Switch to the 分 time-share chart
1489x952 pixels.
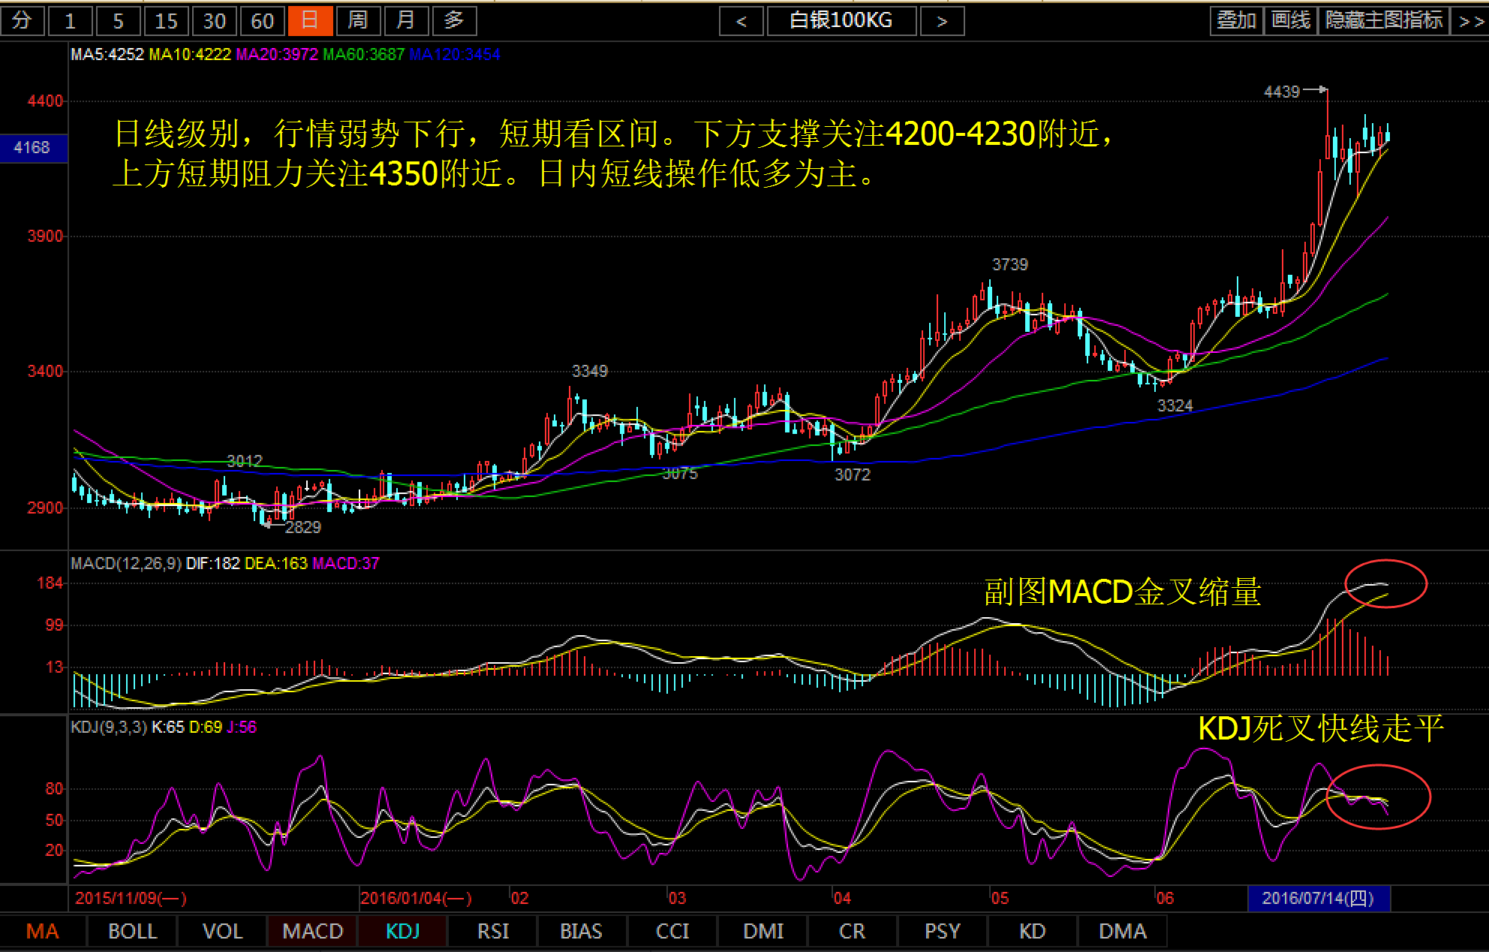23,21
